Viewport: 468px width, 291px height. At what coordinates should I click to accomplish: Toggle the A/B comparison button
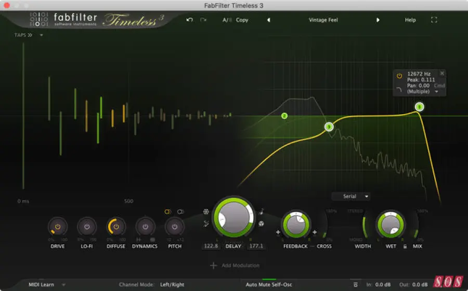[227, 20]
